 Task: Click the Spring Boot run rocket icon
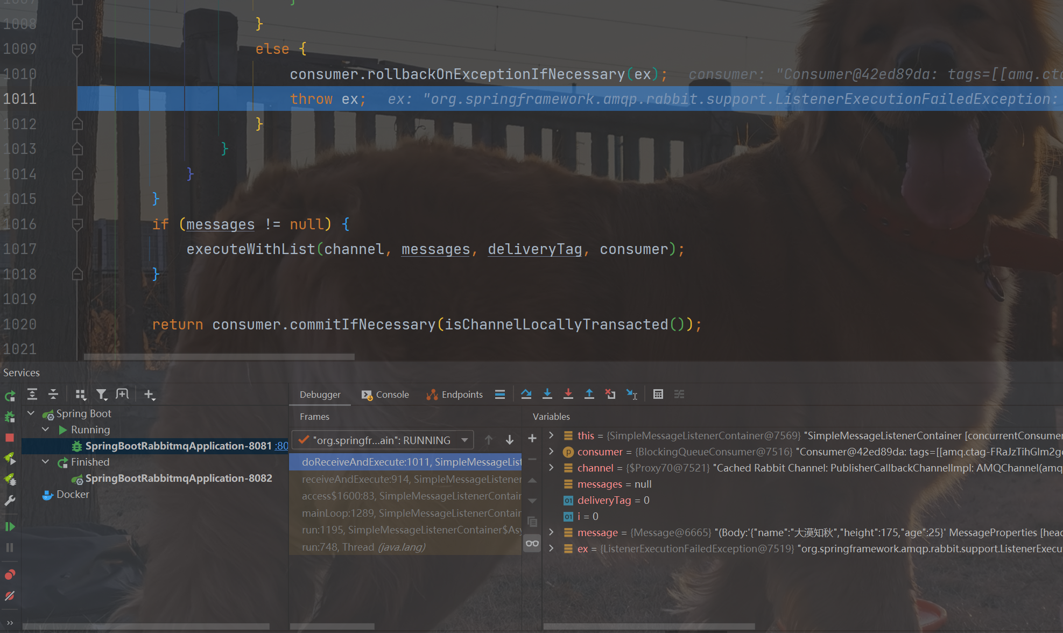pos(10,459)
